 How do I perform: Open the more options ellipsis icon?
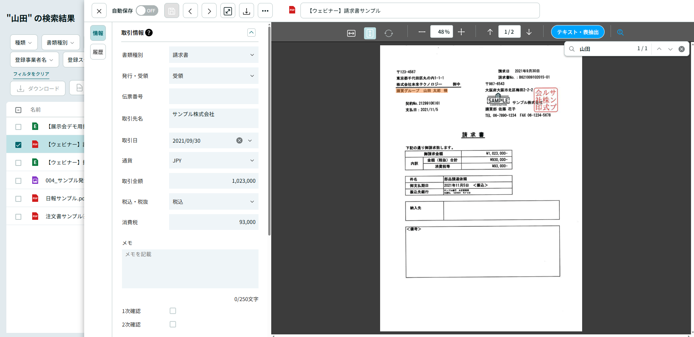pos(265,10)
